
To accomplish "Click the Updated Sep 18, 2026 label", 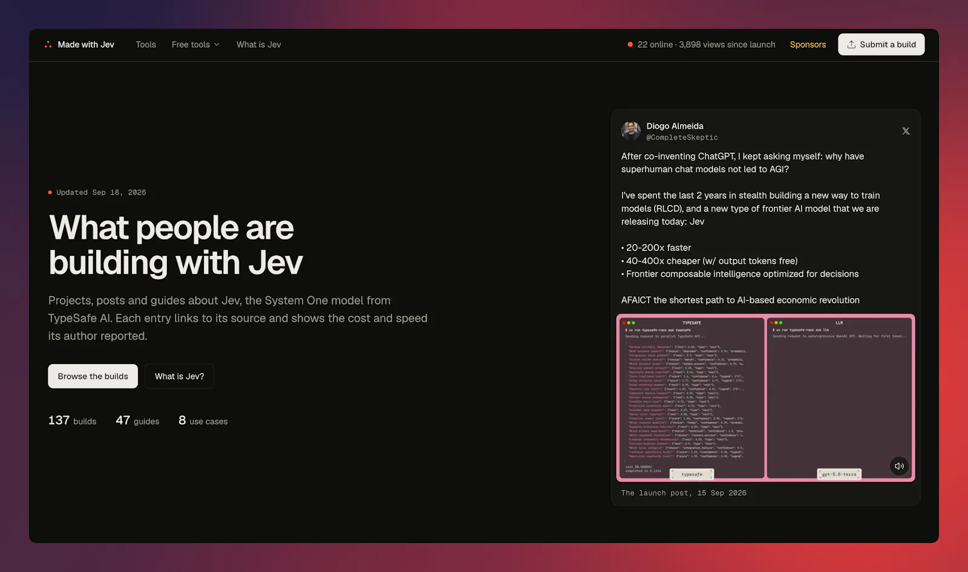I will tap(97, 192).
